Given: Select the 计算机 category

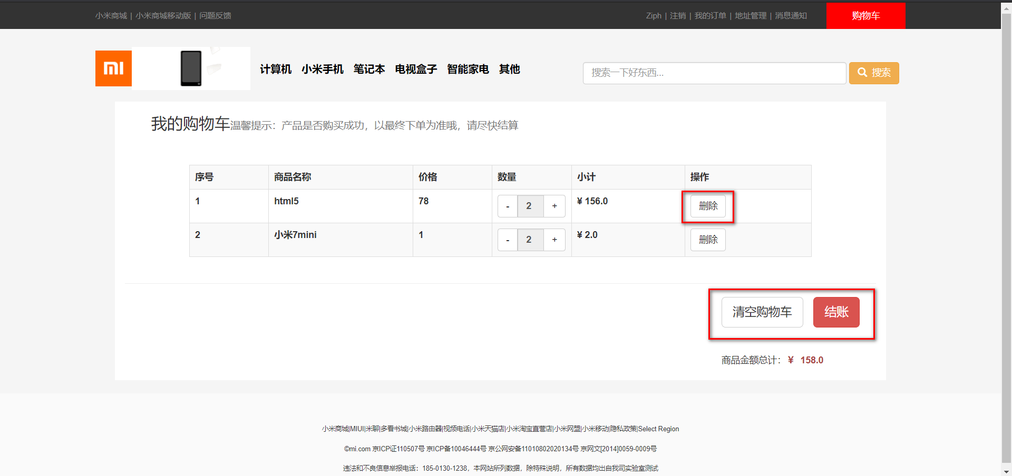Looking at the screenshot, I should click(276, 69).
